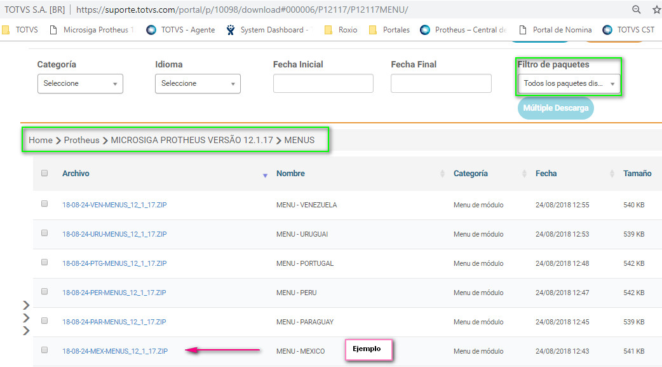Check the box for MENU - PORTUGAL row
Image resolution: width=662 pixels, height=367 pixels.
coord(44,262)
